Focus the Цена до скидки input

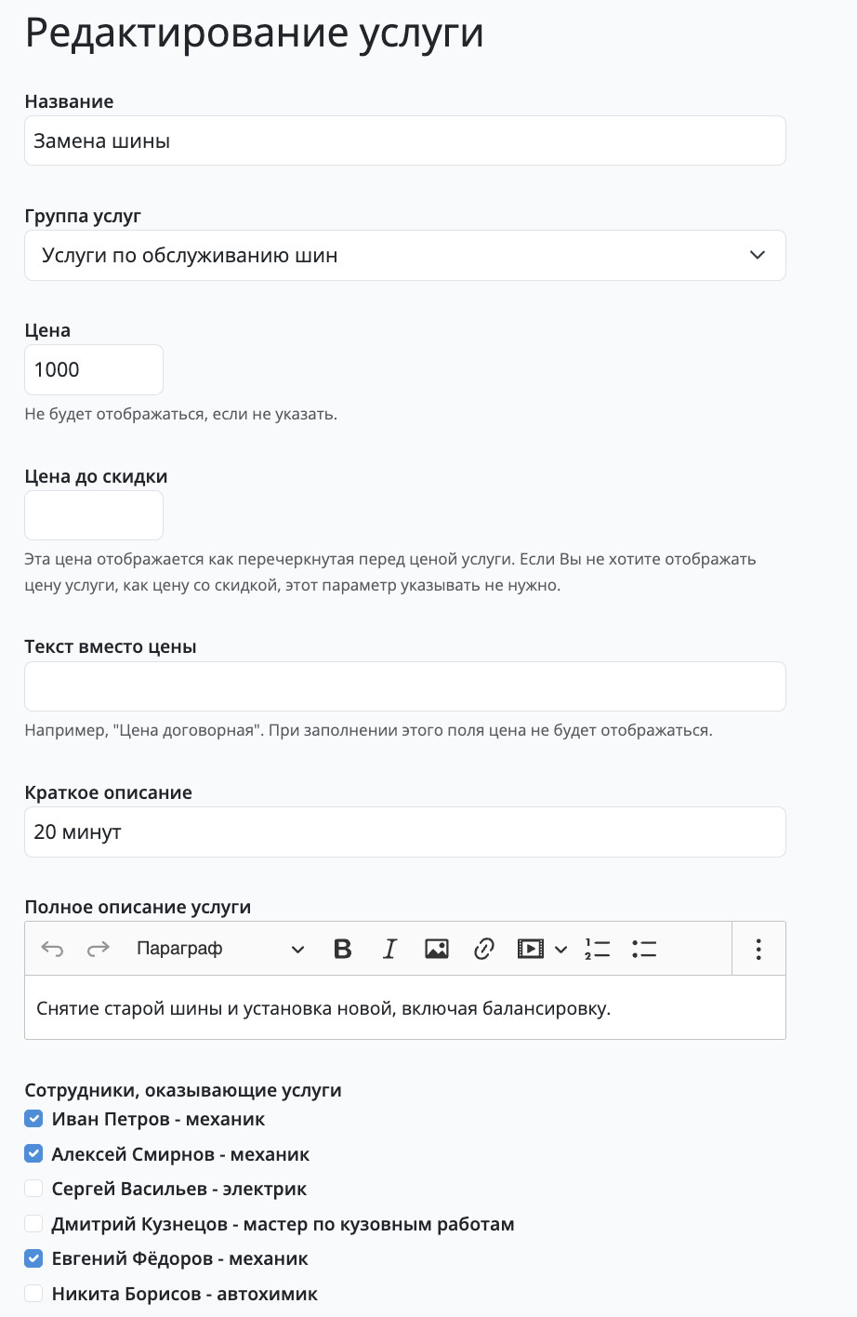[94, 515]
